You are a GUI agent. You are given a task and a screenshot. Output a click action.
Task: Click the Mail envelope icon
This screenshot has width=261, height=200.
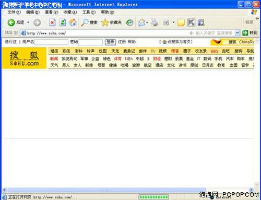pos(142,22)
